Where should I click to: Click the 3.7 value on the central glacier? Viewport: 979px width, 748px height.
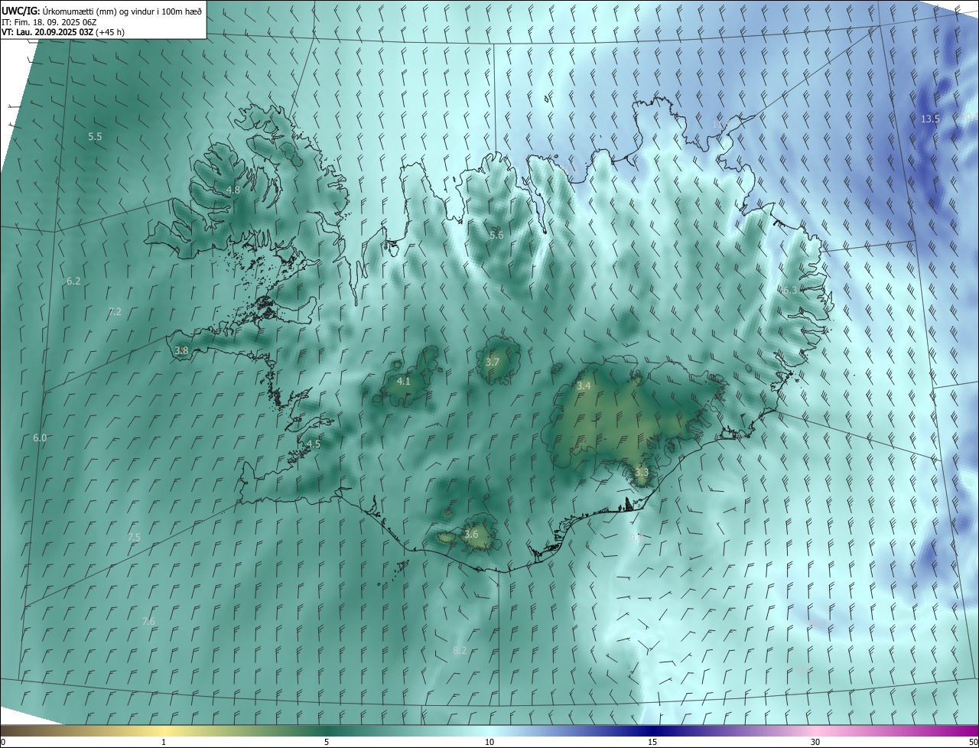[492, 363]
